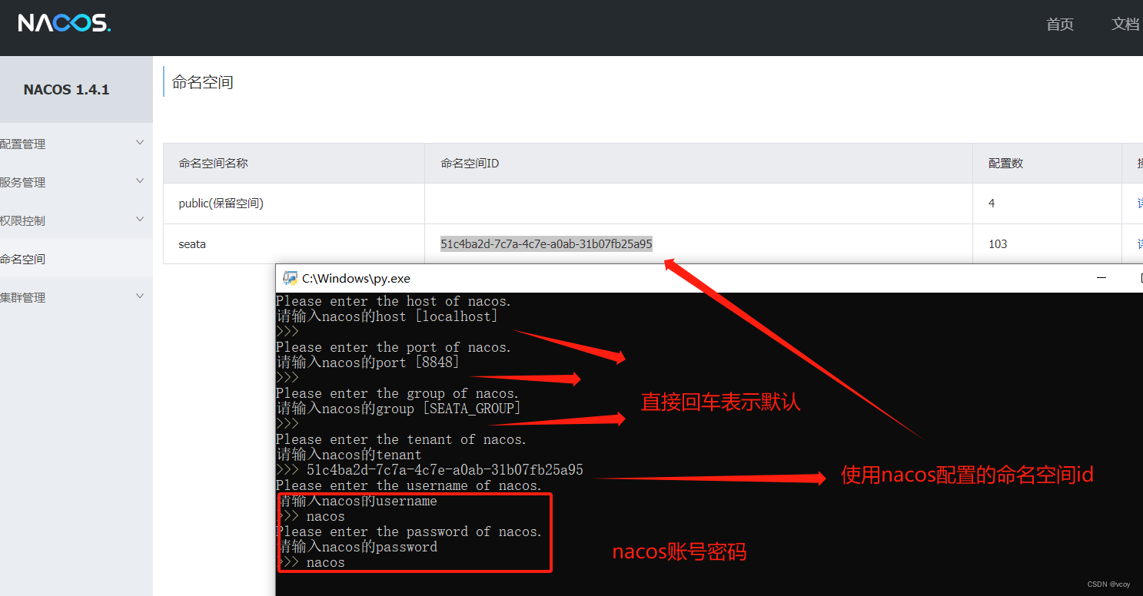The image size is (1143, 596).
Task: Click the NACOS logo in header
Action: (x=65, y=23)
